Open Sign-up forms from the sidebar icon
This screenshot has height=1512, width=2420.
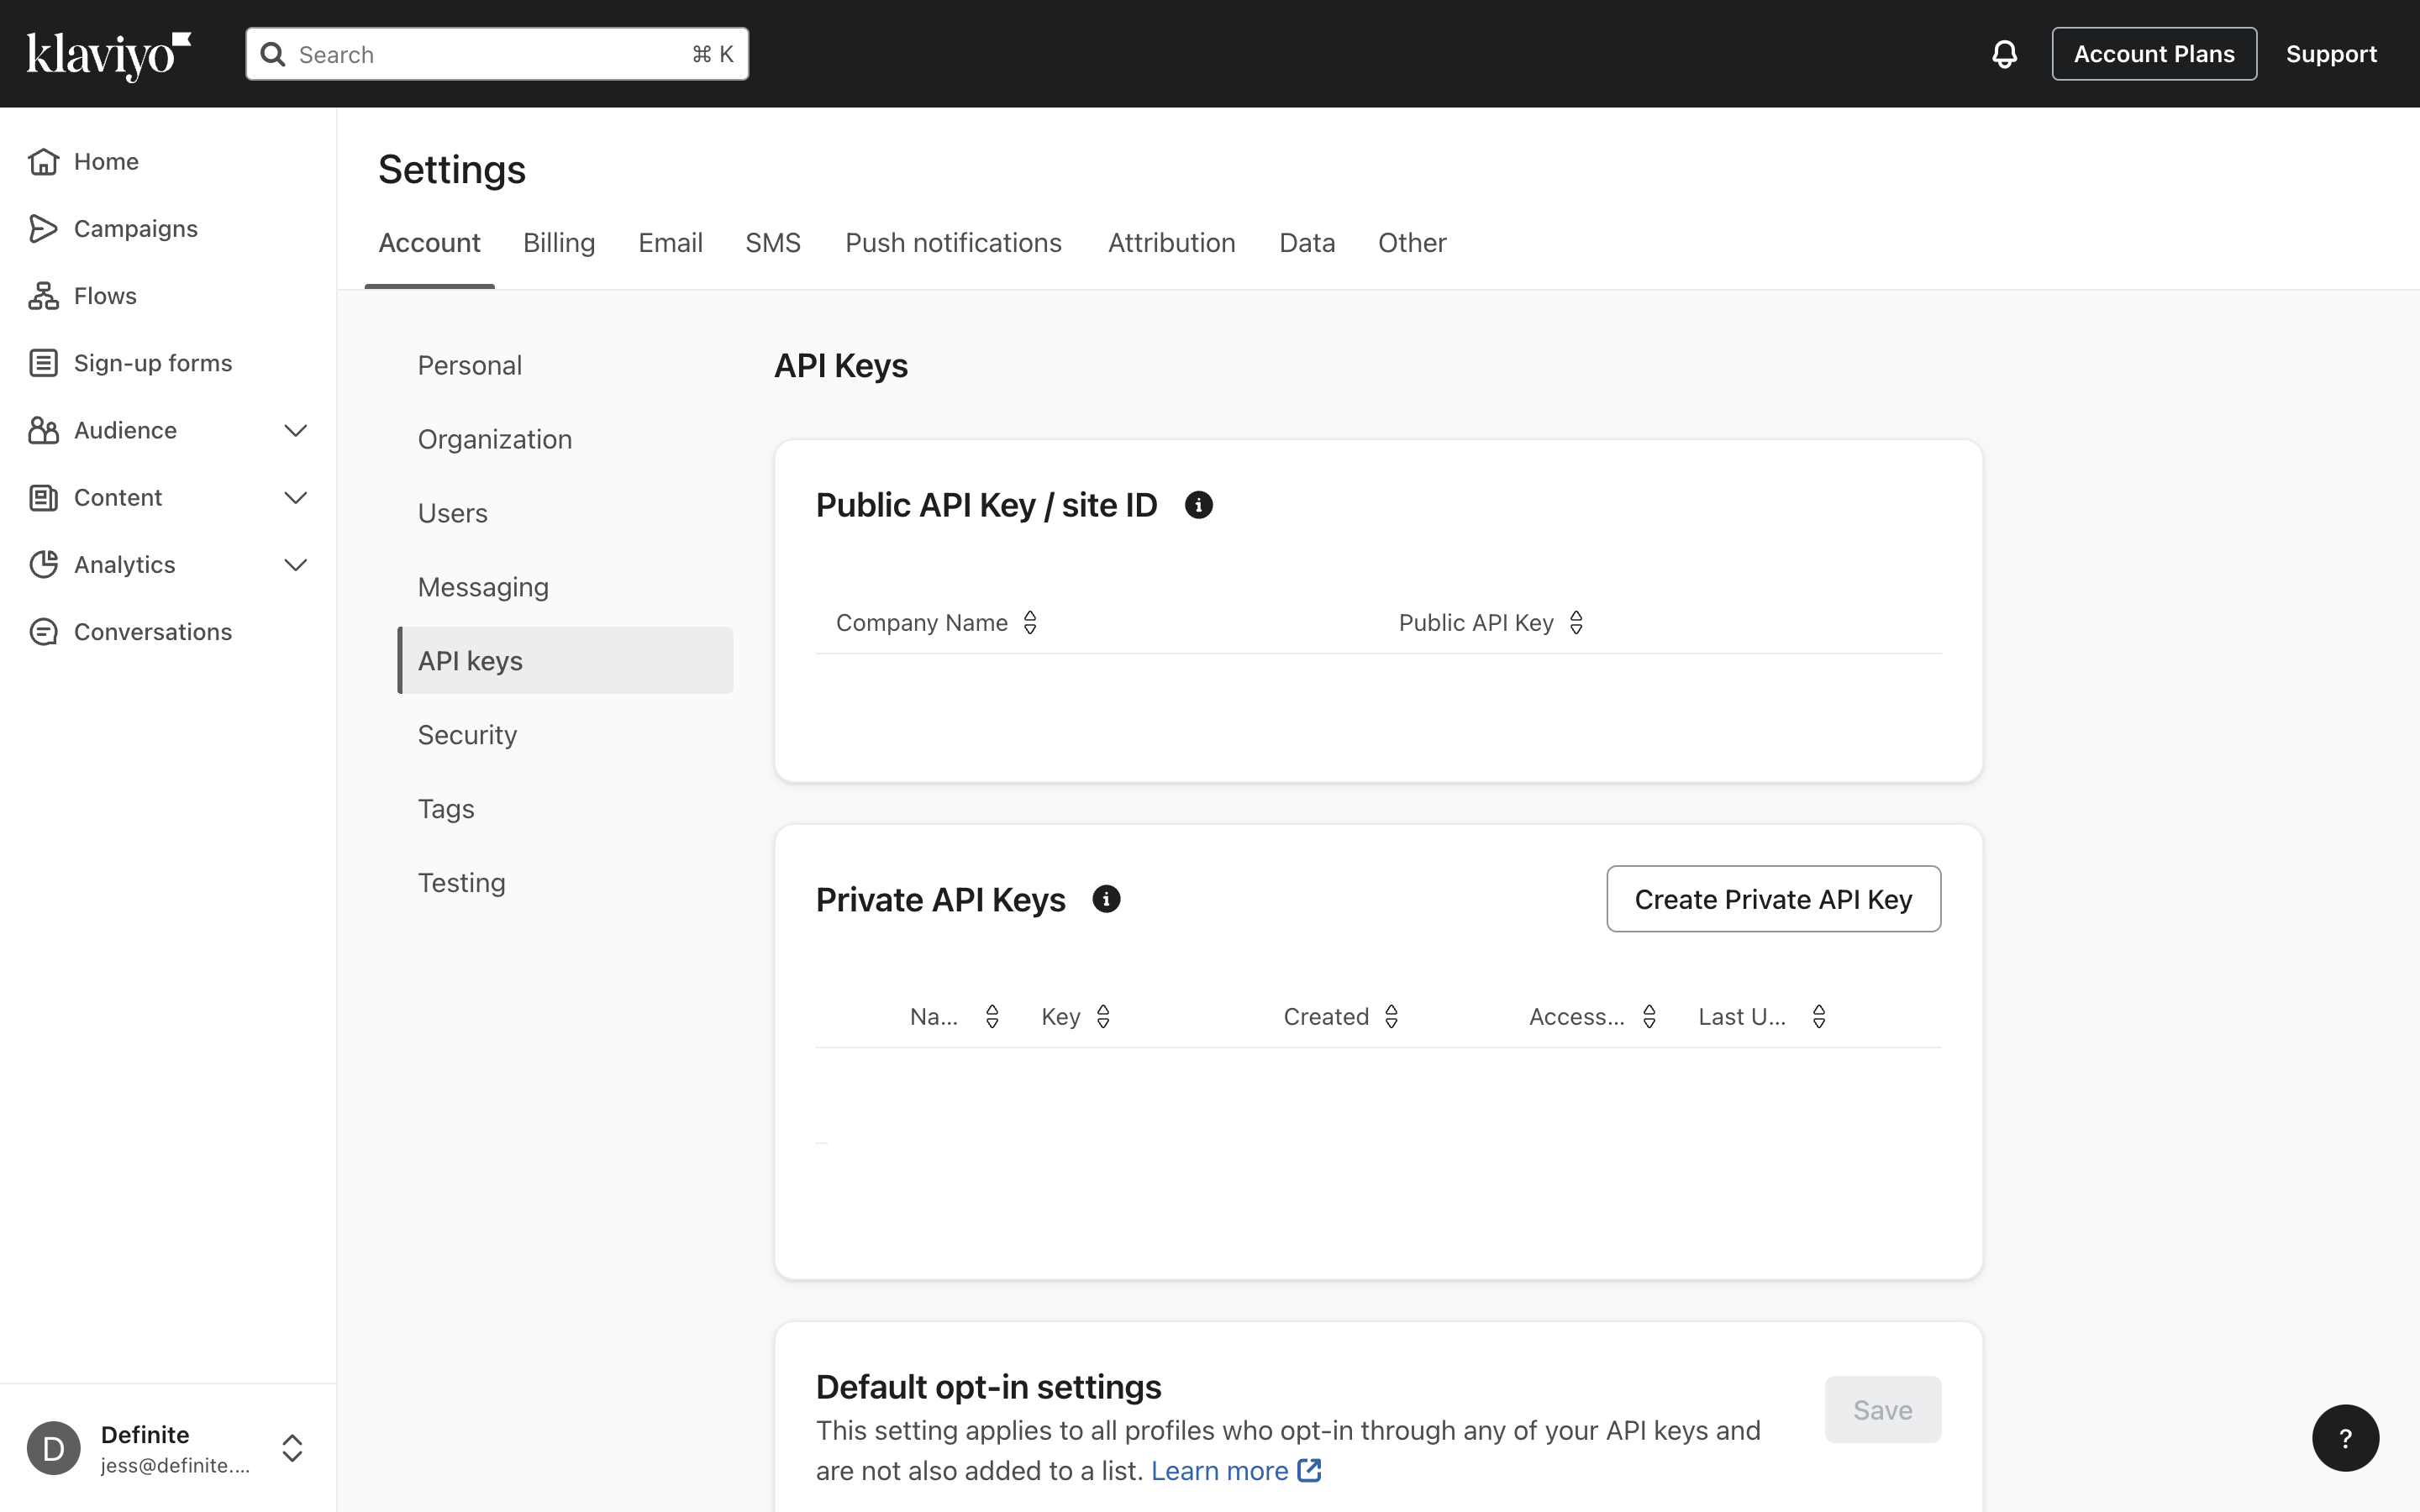click(x=43, y=363)
